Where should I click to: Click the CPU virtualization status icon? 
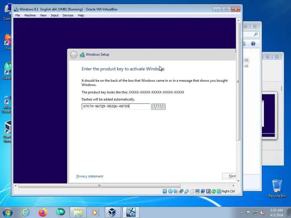[208, 191]
